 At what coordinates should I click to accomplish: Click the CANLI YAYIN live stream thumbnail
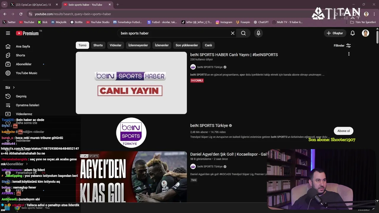coord(131,83)
